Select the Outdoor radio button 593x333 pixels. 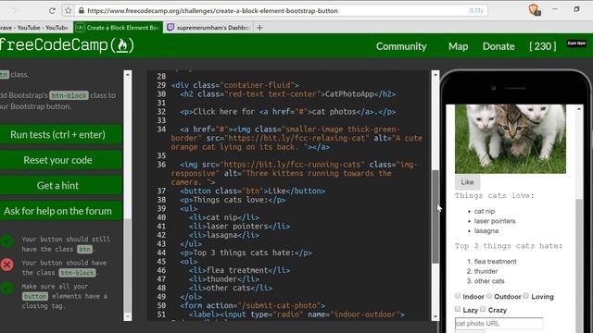[489, 296]
